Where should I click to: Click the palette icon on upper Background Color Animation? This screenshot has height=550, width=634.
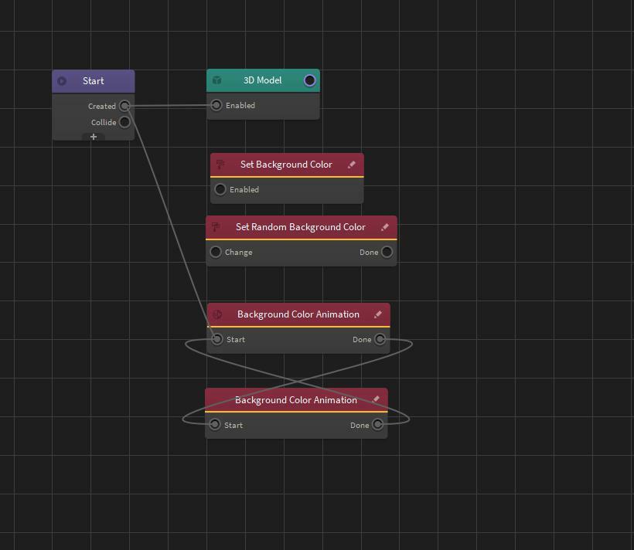click(217, 314)
